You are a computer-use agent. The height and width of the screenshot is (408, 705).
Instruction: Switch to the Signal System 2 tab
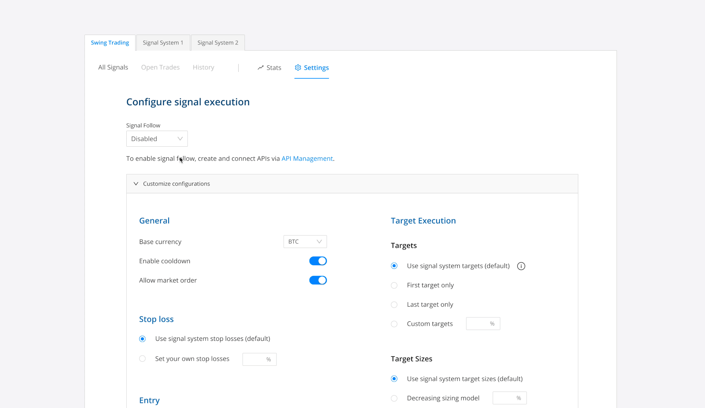coord(218,43)
